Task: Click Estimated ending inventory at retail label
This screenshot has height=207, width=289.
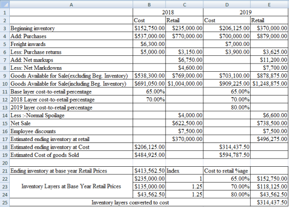Action: coord(50,139)
